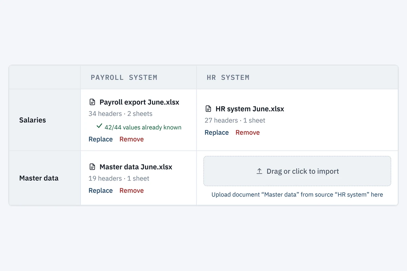Screen dimensions: 407x271
Task: Select the Salaries row label
Action: 33,120
